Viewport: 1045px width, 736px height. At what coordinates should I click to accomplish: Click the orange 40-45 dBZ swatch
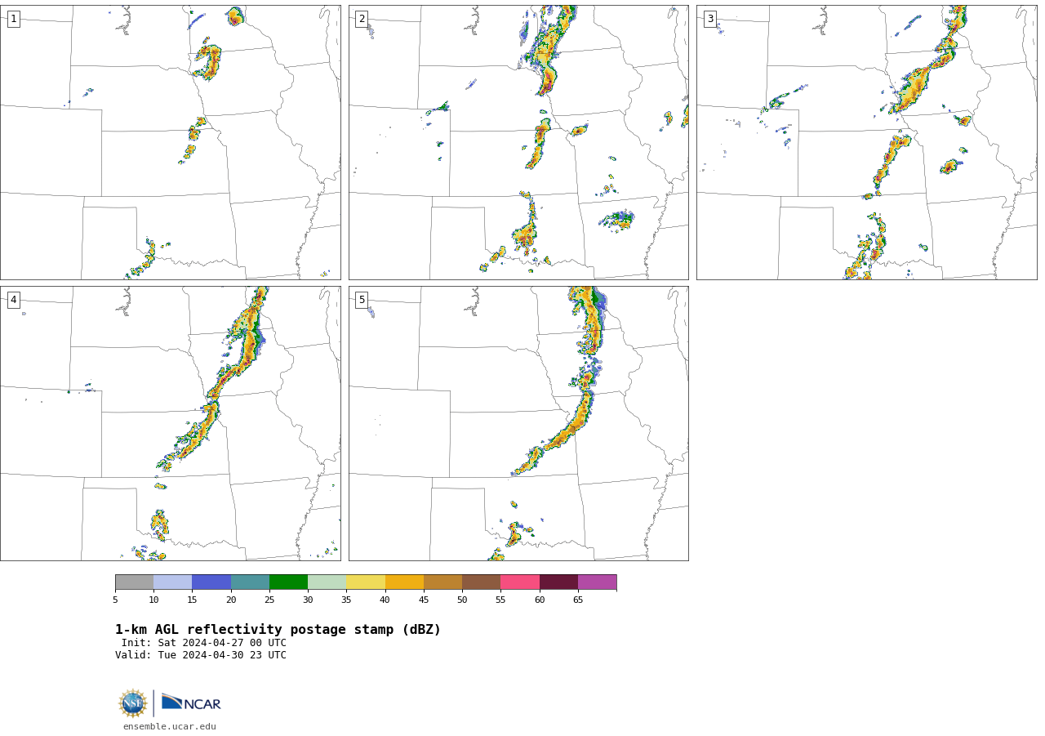click(404, 582)
